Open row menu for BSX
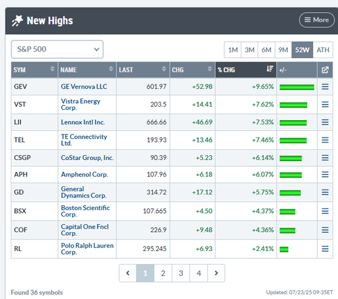Image resolution: width=338 pixels, height=299 pixels. coord(325,211)
